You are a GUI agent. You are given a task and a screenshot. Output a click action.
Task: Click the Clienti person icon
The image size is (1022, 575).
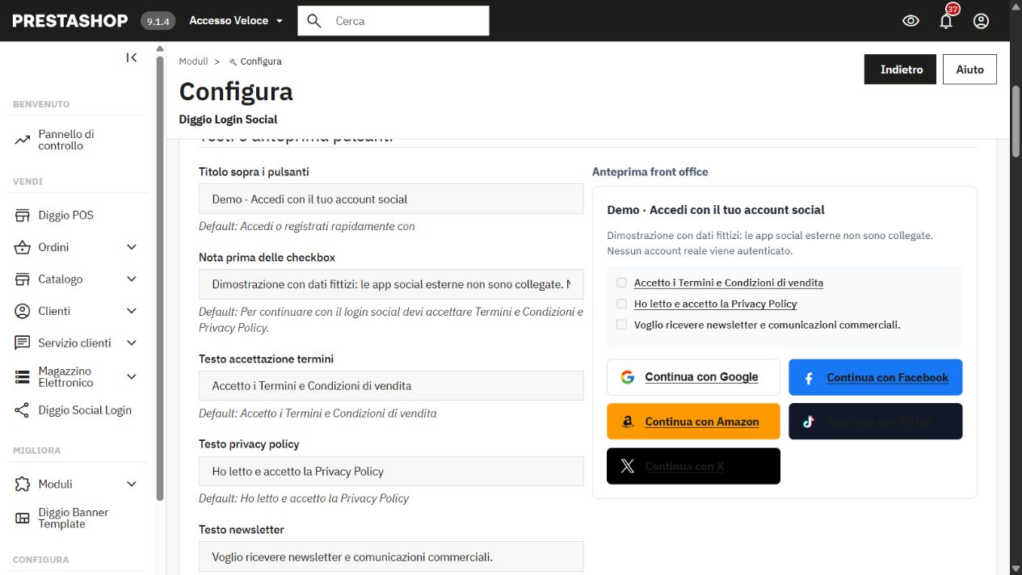[22, 311]
